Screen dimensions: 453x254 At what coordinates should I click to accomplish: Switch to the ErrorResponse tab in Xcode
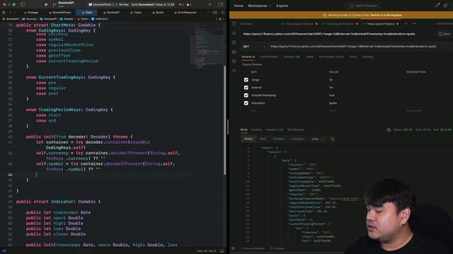(x=185, y=13)
